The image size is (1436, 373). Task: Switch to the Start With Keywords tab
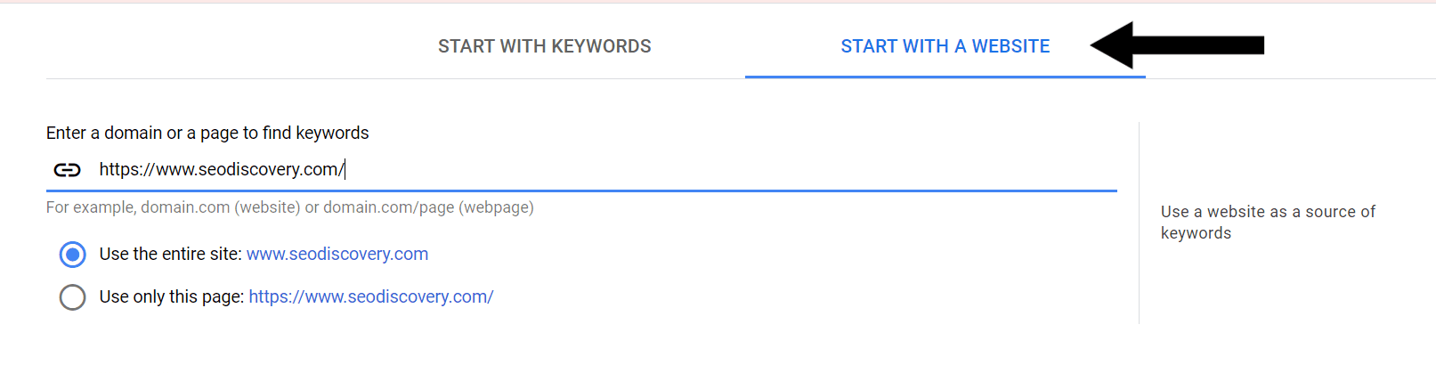544,46
